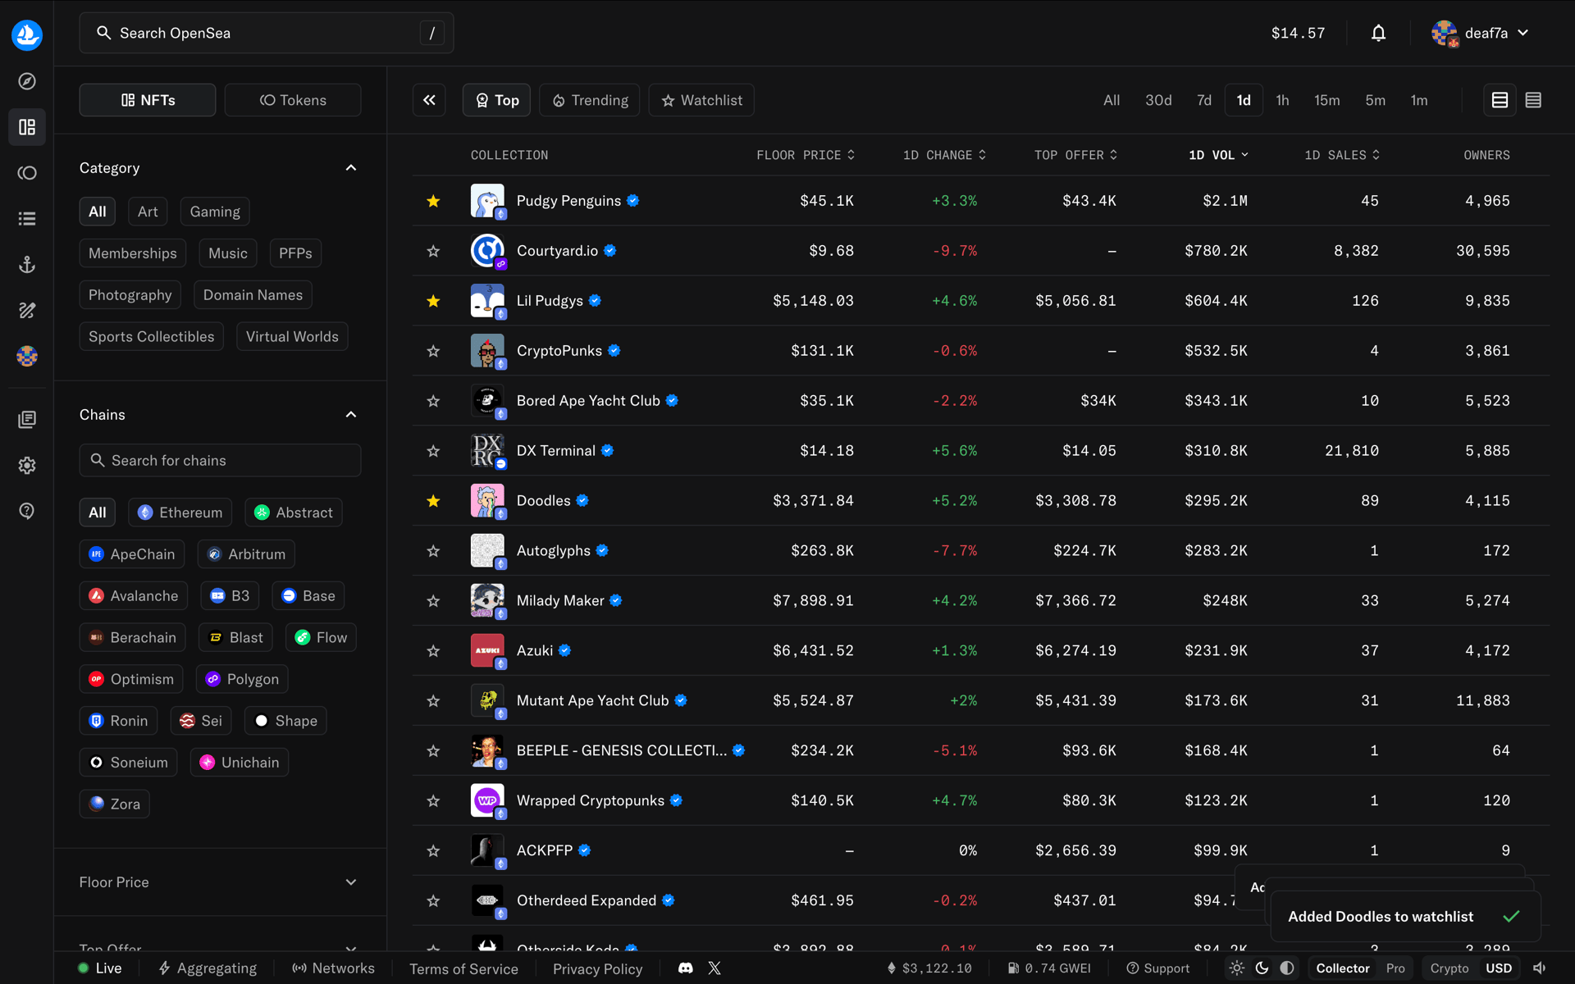Image resolution: width=1575 pixels, height=984 pixels.
Task: Remove Lil Pudgys from watchlist star
Action: (x=433, y=301)
